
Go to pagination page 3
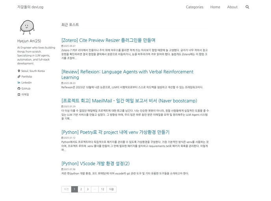88,189
